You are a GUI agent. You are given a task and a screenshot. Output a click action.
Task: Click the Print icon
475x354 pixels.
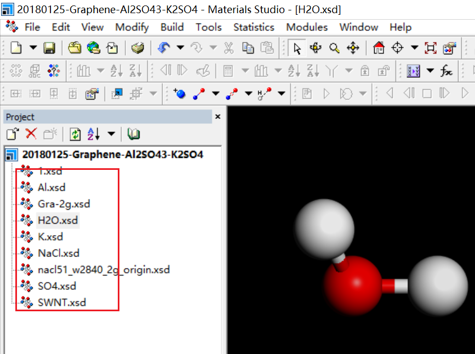138,48
